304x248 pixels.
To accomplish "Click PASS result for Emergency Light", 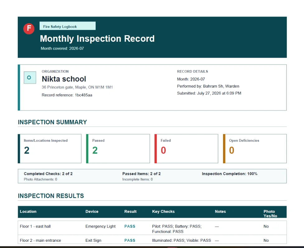I will pyautogui.click(x=130, y=226).
